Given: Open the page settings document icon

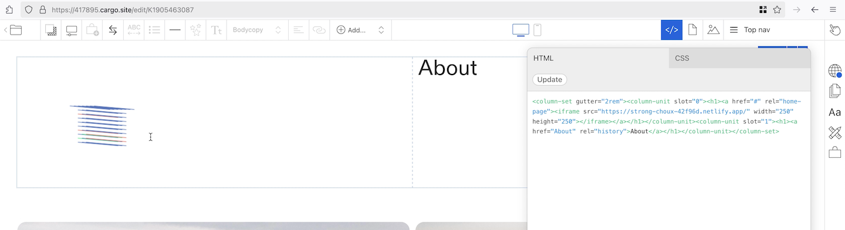Looking at the screenshot, I should click(692, 30).
